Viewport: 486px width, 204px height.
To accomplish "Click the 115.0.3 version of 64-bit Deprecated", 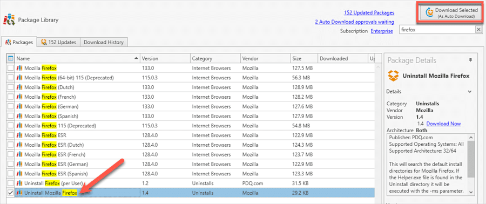I will click(x=150, y=77).
